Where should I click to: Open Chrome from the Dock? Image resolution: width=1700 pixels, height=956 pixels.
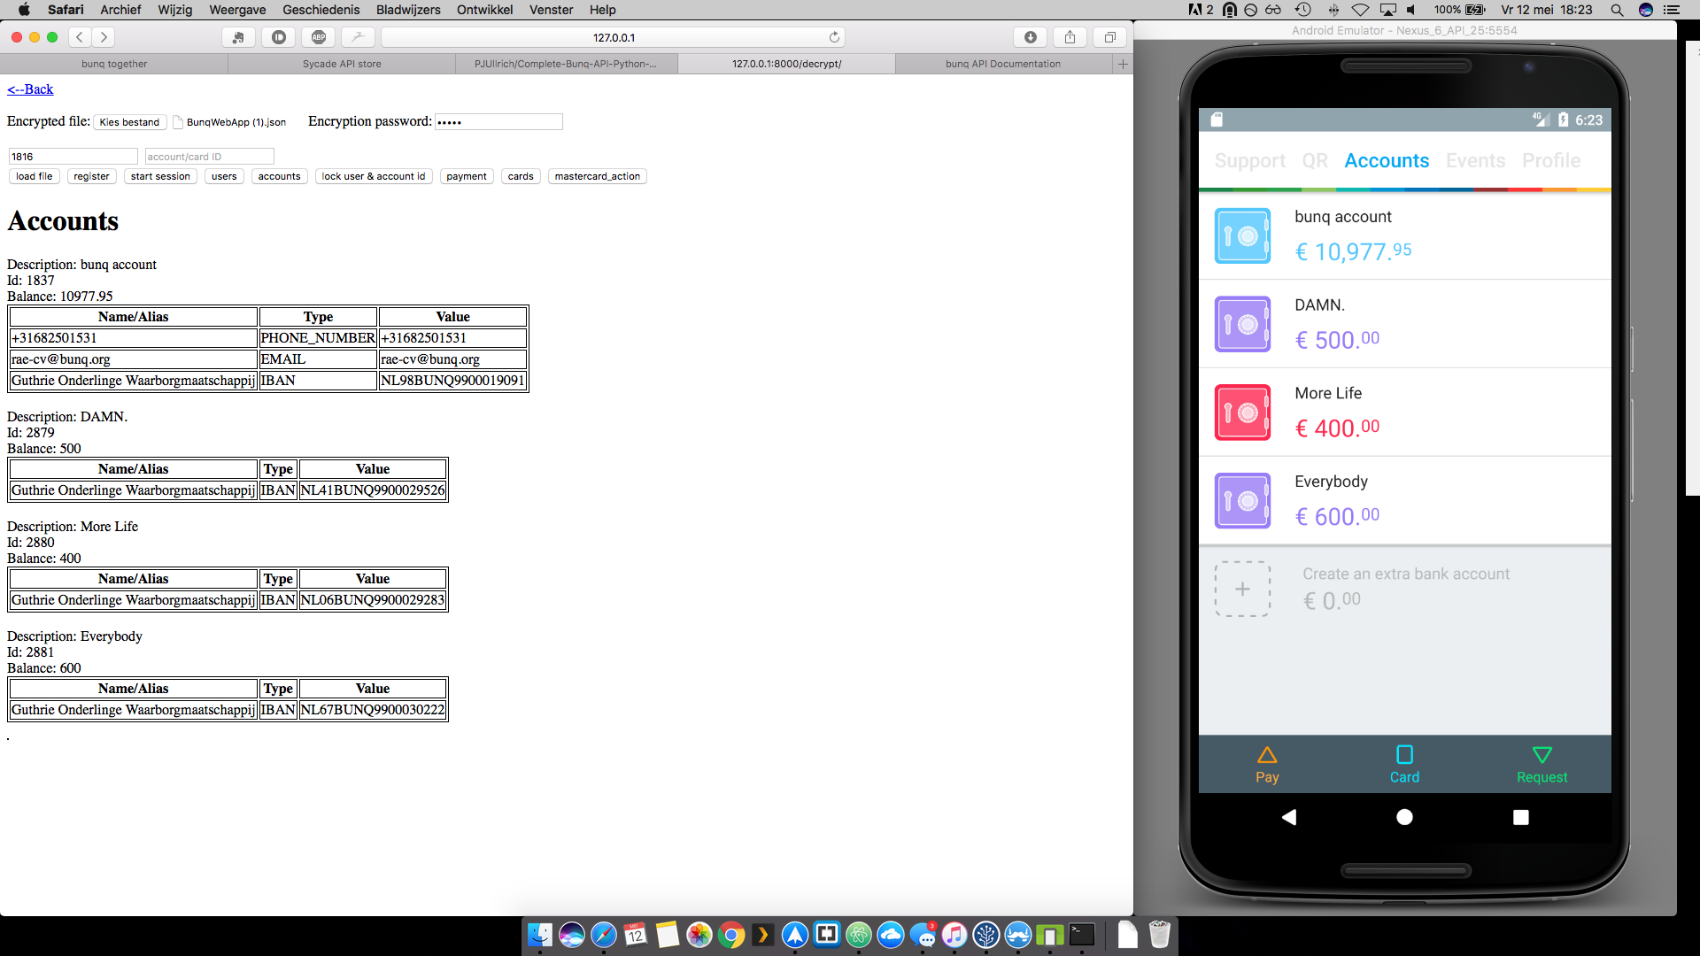pyautogui.click(x=731, y=935)
